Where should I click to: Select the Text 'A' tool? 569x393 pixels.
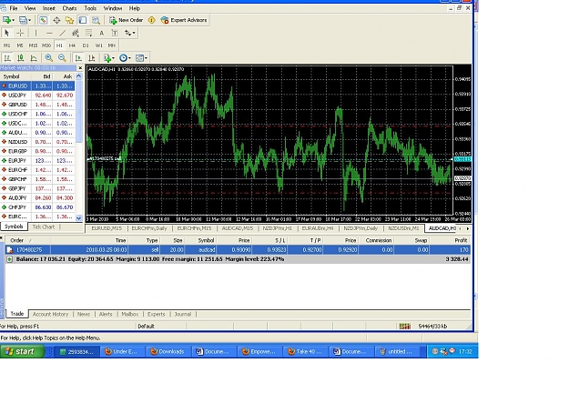(102, 33)
